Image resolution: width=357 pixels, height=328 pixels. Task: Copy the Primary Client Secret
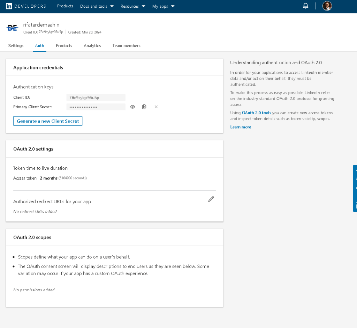tap(144, 107)
